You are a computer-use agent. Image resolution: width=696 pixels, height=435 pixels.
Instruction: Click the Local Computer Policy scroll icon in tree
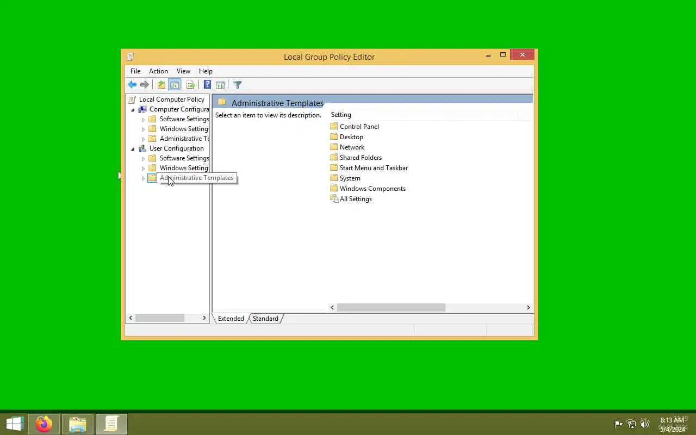point(132,100)
